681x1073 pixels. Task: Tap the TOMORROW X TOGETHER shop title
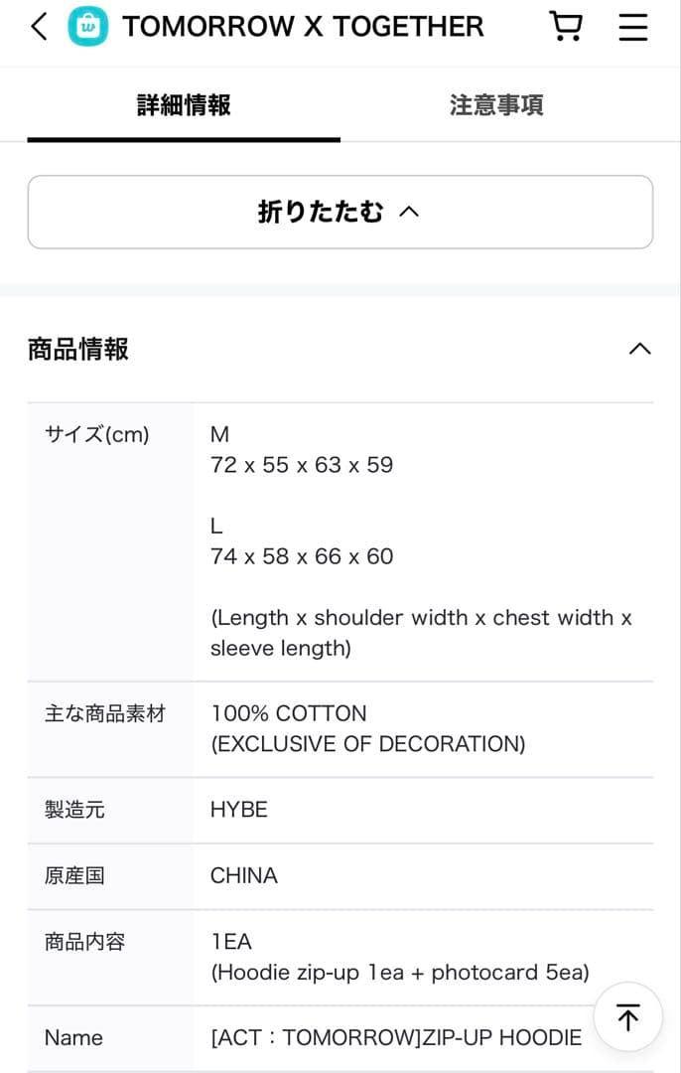pos(303,27)
